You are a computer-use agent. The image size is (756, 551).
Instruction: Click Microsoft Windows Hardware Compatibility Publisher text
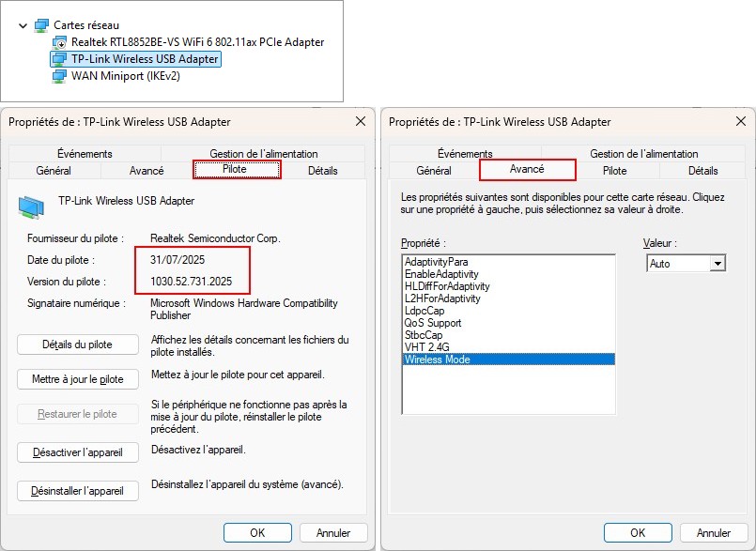click(244, 309)
